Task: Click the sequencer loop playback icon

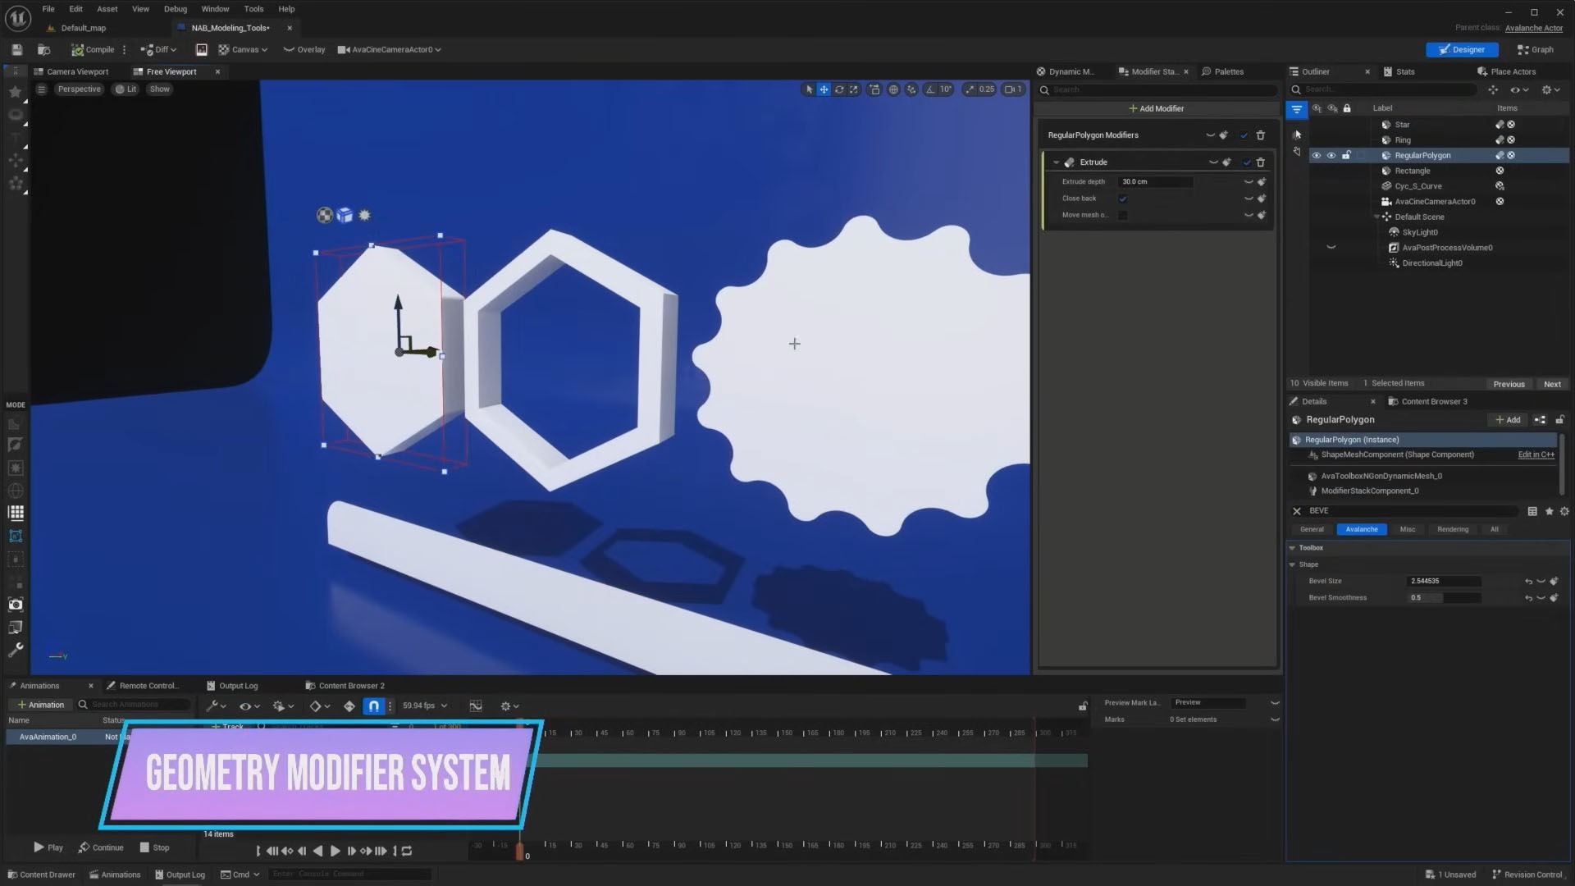Action: pyautogui.click(x=407, y=851)
